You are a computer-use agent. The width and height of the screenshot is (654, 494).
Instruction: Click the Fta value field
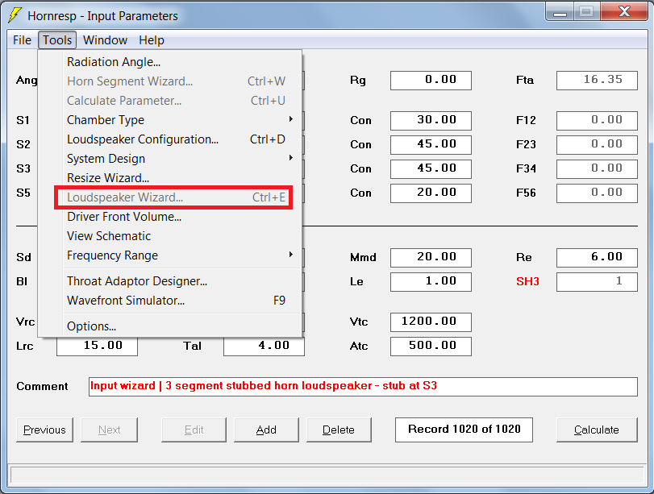point(597,80)
